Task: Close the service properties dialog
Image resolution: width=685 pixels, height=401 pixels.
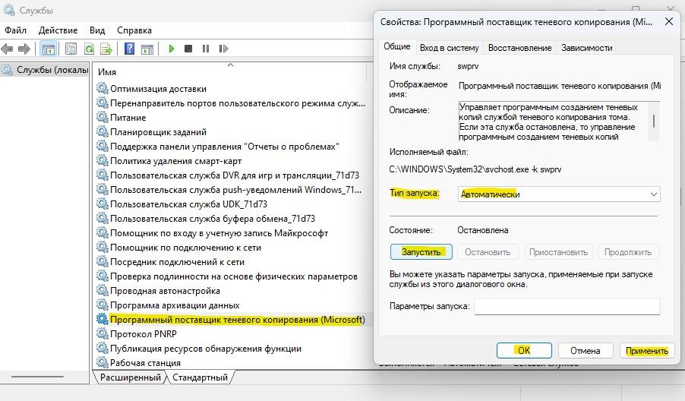Action: pyautogui.click(x=669, y=21)
